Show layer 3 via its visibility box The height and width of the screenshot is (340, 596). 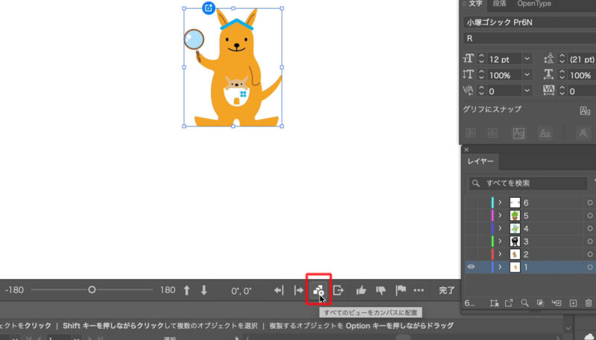(x=471, y=241)
